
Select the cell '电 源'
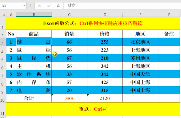34,90
